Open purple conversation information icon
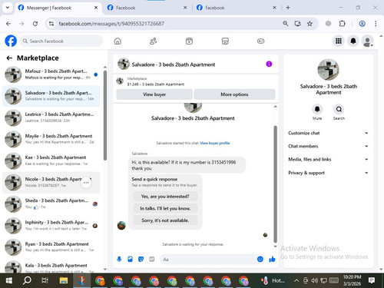This screenshot has width=384, height=288. pos(269,64)
